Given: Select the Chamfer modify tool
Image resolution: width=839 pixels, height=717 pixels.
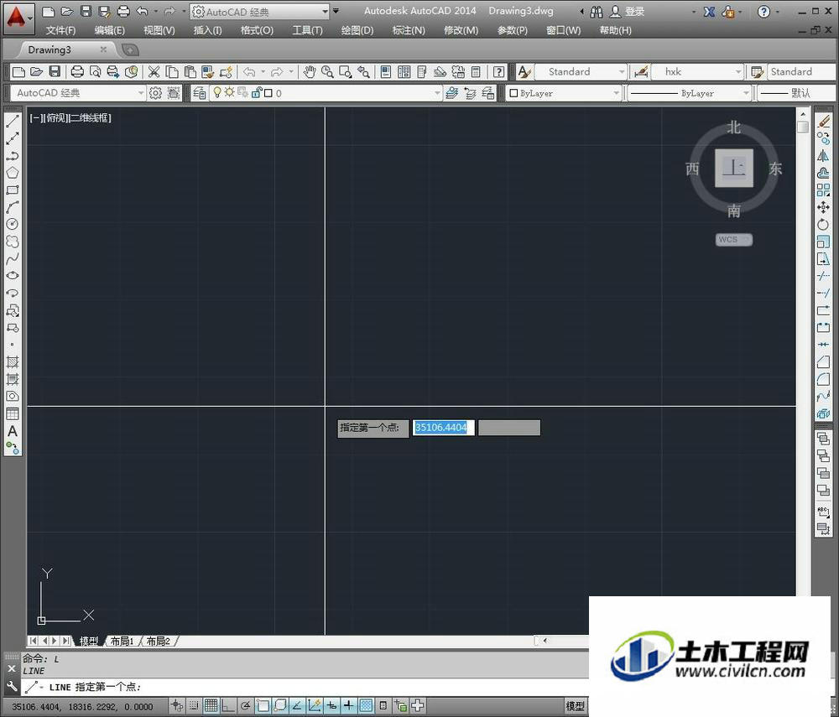Looking at the screenshot, I should [x=824, y=362].
